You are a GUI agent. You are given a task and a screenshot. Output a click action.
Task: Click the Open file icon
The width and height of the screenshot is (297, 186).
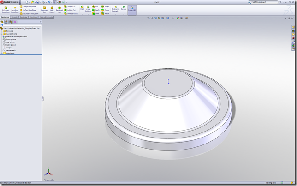click(x=32, y=2)
